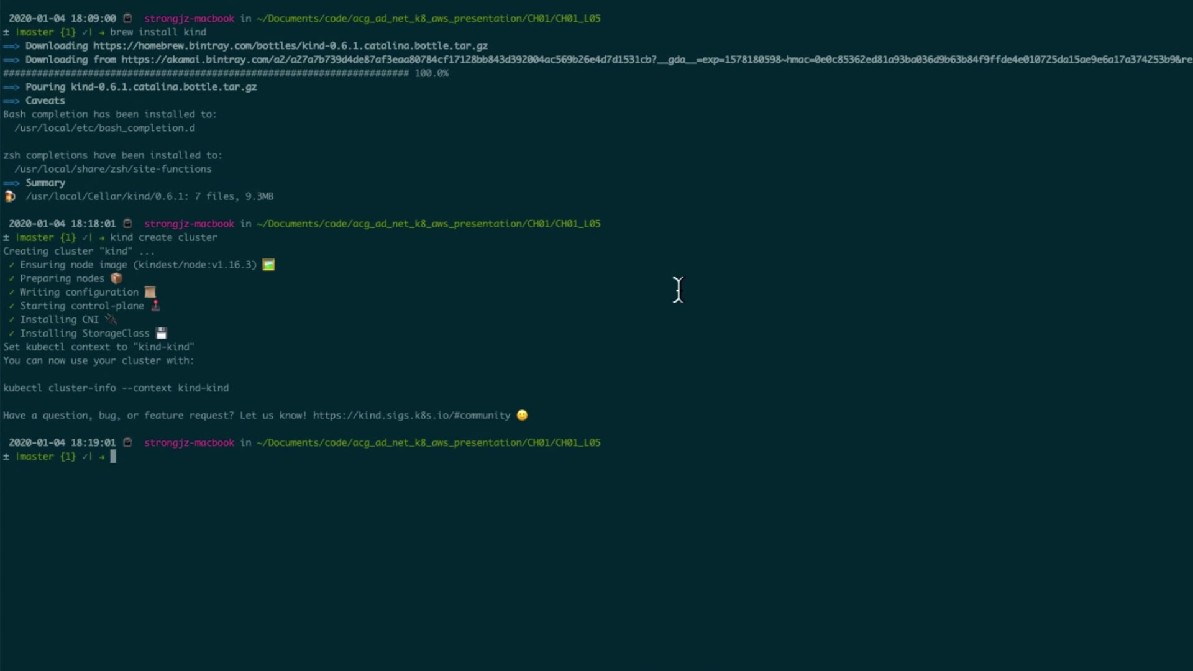
Task: Open the kind.sigs.k8s.io community link
Action: [411, 415]
